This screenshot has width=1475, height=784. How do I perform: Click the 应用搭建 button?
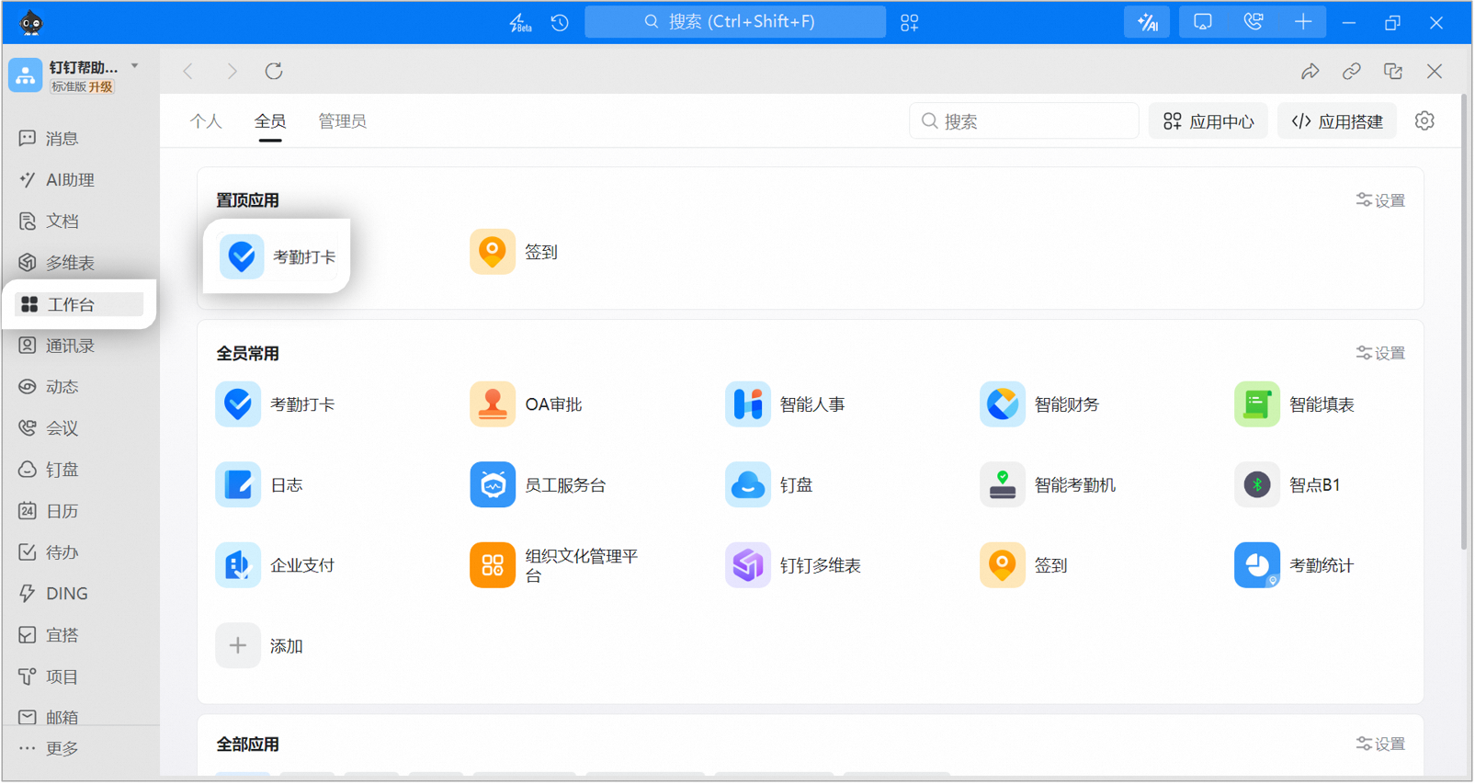click(x=1337, y=121)
